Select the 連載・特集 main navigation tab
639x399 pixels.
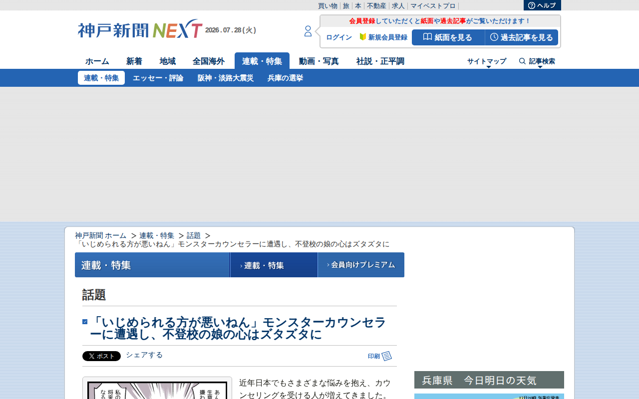262,61
